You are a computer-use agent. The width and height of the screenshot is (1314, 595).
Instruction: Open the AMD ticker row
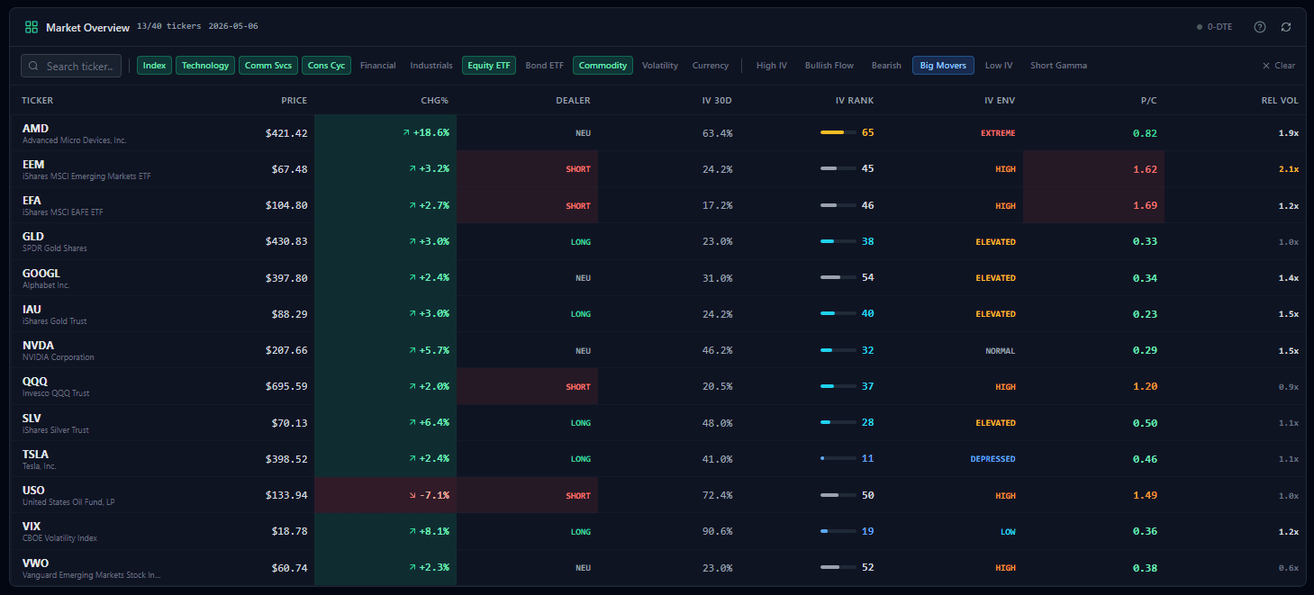coord(657,133)
